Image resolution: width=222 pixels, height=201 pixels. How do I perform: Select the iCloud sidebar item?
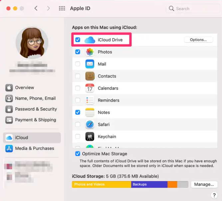click(x=32, y=138)
